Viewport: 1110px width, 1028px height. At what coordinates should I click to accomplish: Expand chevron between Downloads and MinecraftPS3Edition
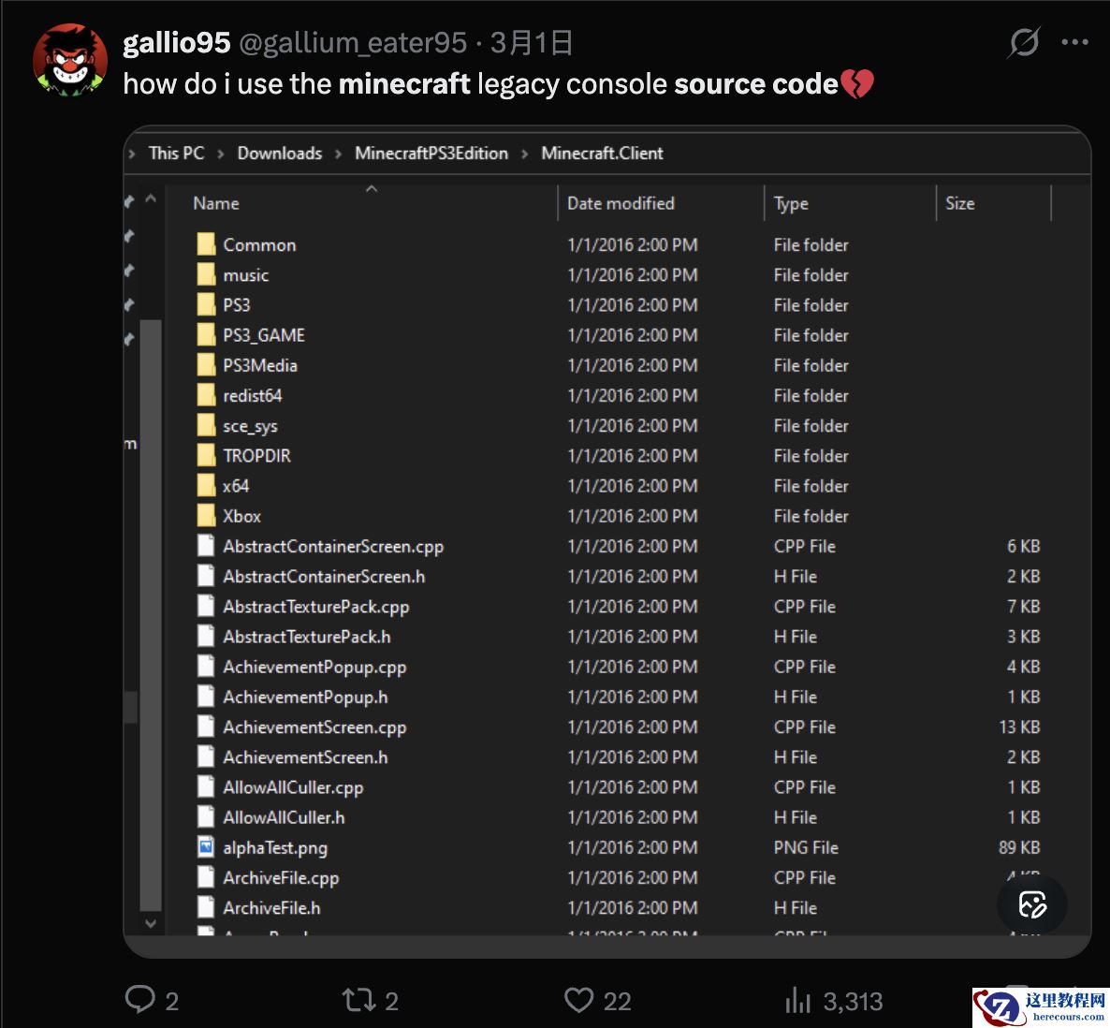tap(339, 154)
